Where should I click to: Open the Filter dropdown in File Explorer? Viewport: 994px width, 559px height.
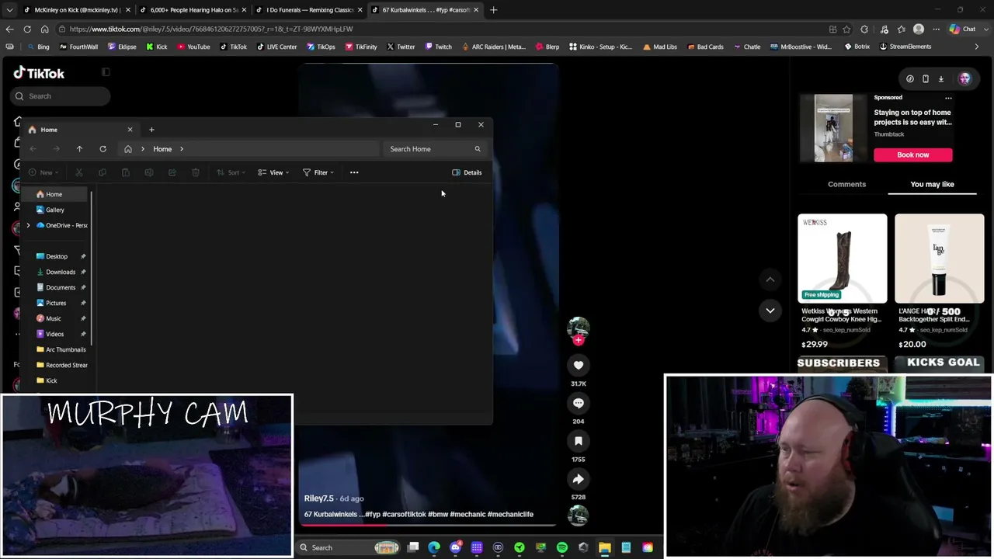(318, 172)
